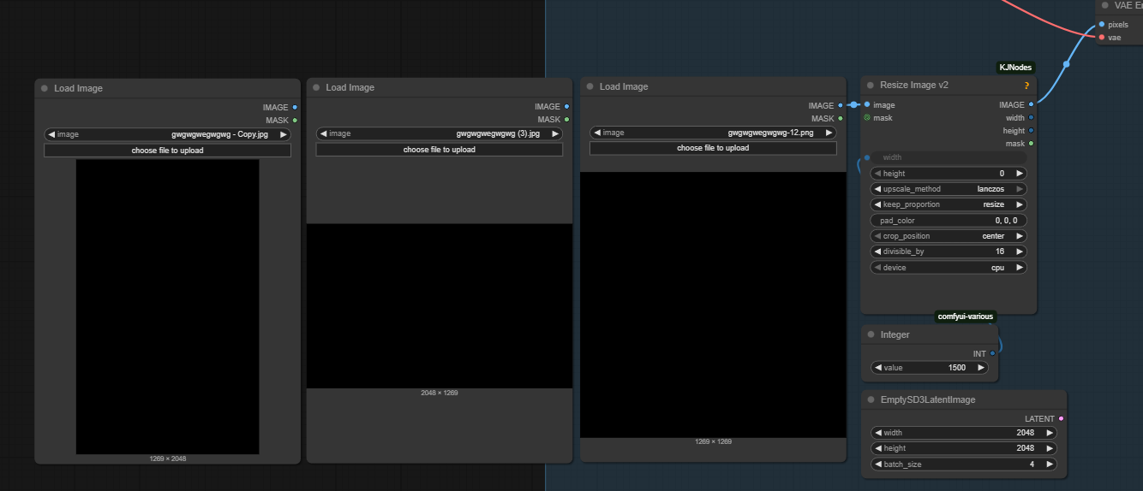Select previous image for gwgwgwegwgwg (3).jpg selector
The height and width of the screenshot is (491, 1143).
(323, 133)
